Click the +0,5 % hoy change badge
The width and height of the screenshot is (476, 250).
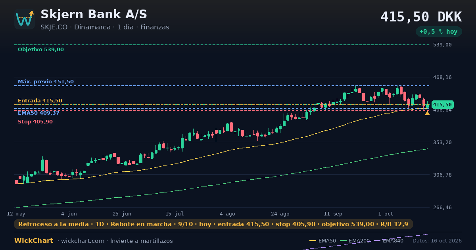(439, 31)
